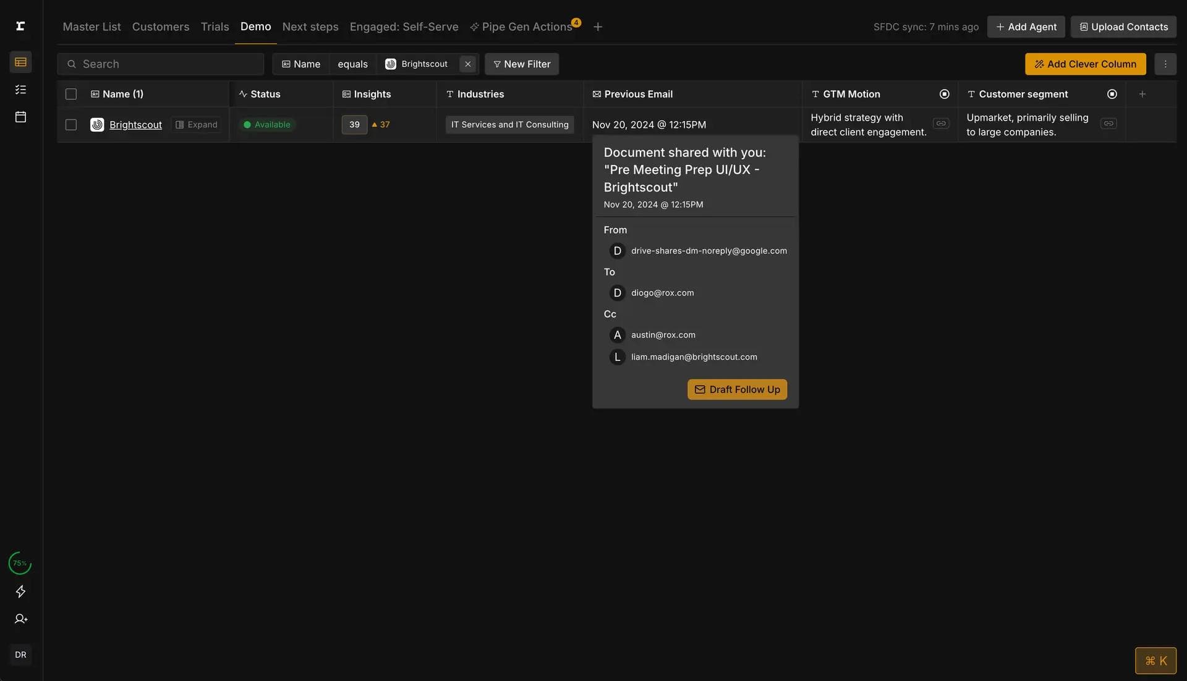The image size is (1187, 681).
Task: Click the link icon in Customer segment cell
Action: [x=1108, y=124]
